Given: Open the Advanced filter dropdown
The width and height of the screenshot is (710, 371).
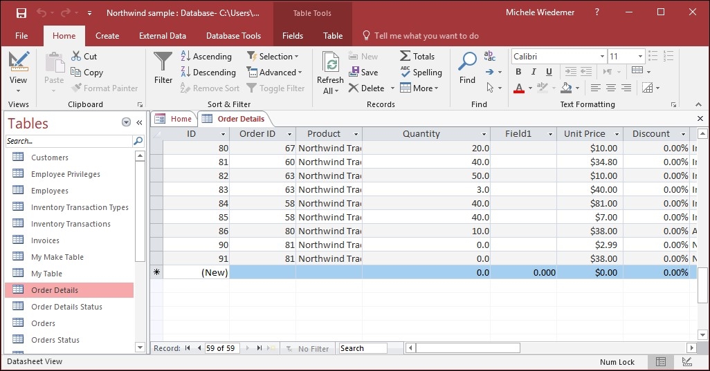Looking at the screenshot, I should pos(275,72).
